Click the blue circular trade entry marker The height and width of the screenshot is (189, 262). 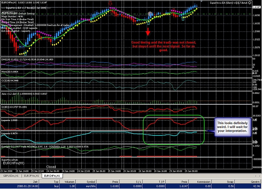tap(150, 14)
